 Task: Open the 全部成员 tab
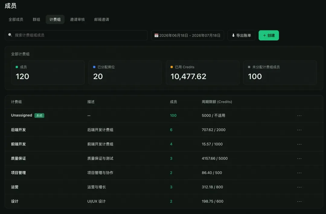pyautogui.click(x=16, y=19)
